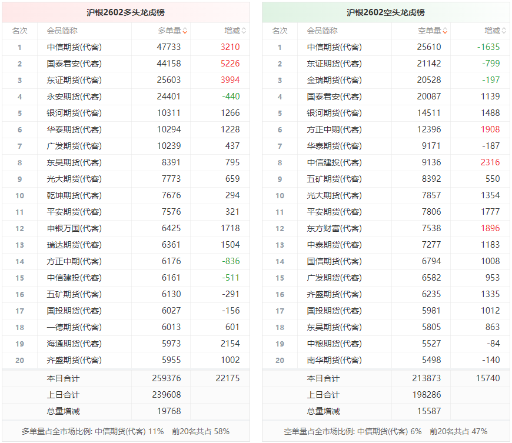Sort long table by 增减 sort icon

click(x=244, y=31)
